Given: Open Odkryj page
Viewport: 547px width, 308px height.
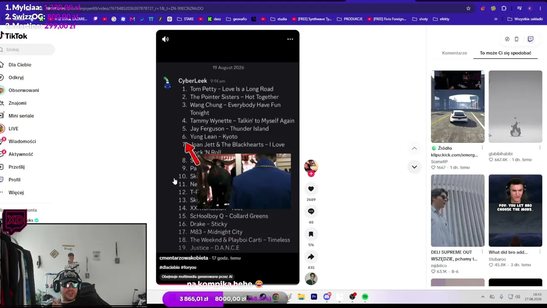Looking at the screenshot, I should (16, 77).
